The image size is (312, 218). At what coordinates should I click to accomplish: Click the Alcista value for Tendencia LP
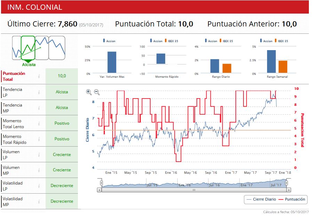(x=62, y=92)
